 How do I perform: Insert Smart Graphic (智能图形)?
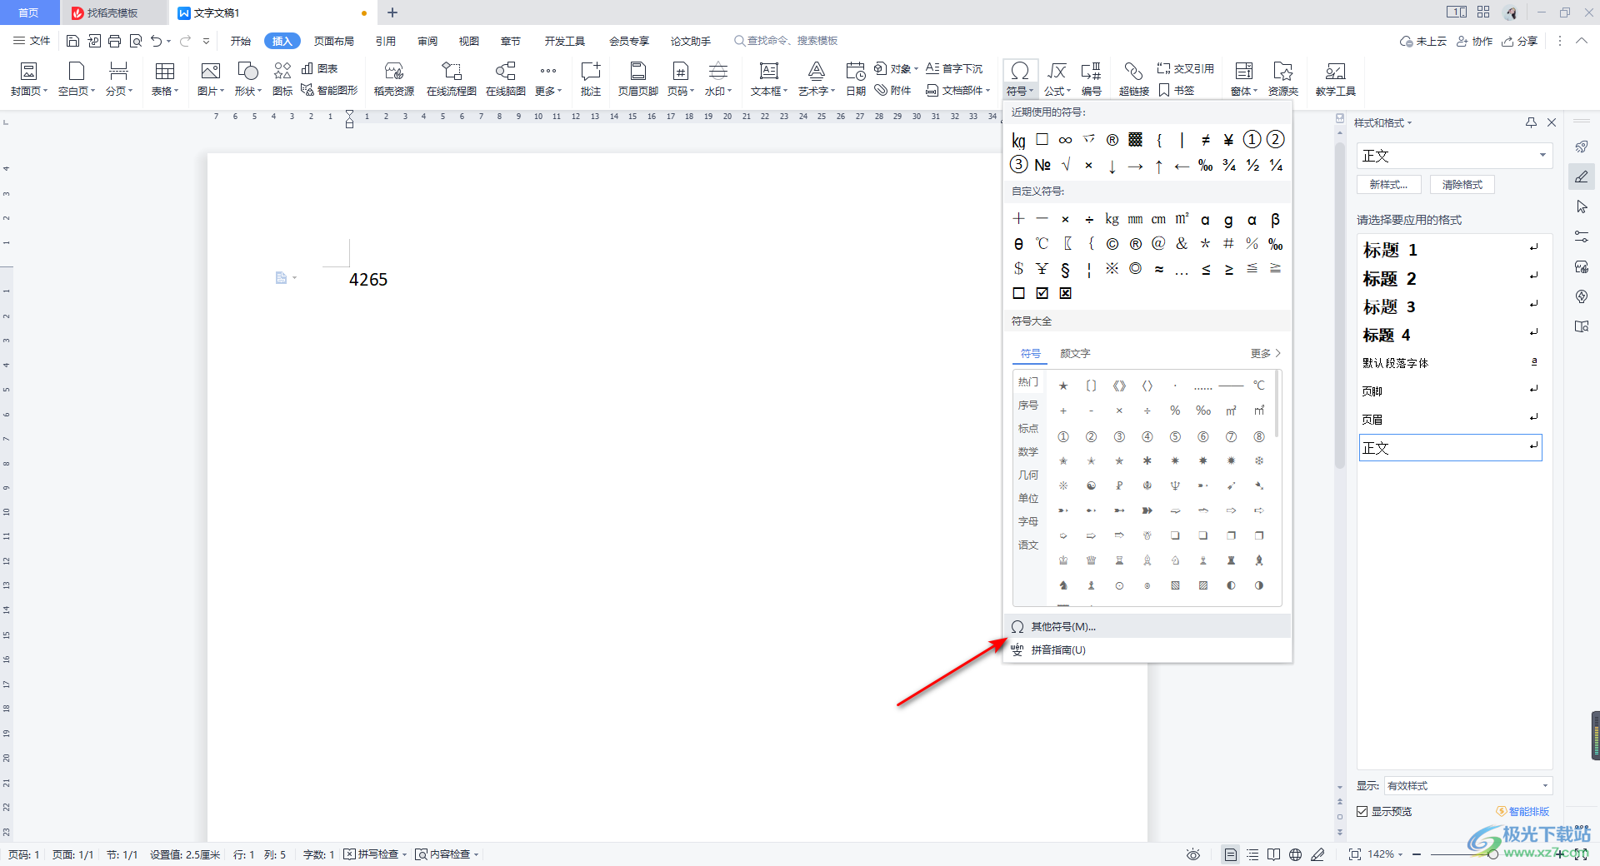329,90
